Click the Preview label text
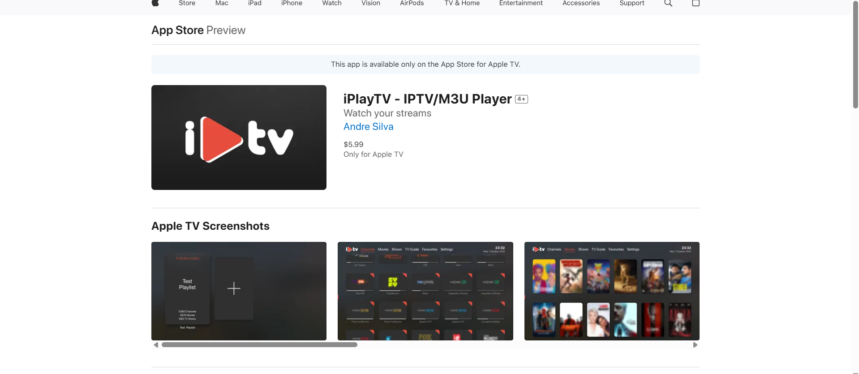The width and height of the screenshot is (859, 374). (x=226, y=30)
